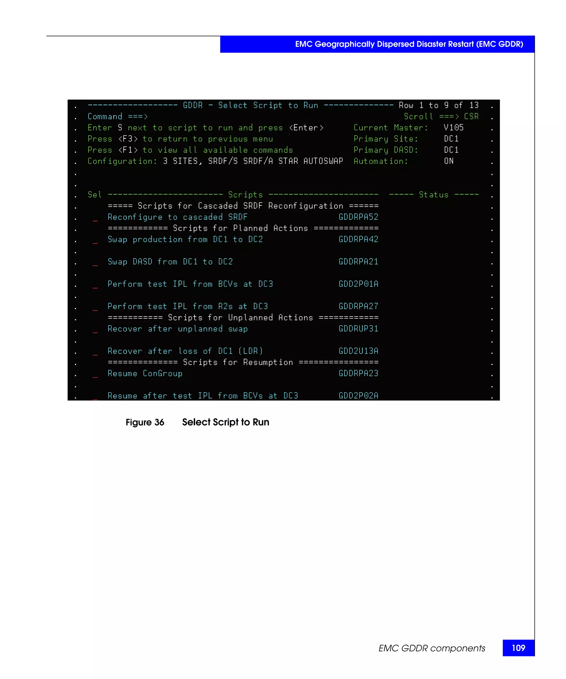Image resolution: width=566 pixels, height=679 pixels.
Task: Click Resume ConGroup script text
Action: pos(145,373)
